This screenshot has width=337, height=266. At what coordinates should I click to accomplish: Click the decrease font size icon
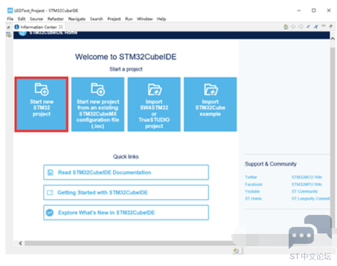click(x=308, y=26)
